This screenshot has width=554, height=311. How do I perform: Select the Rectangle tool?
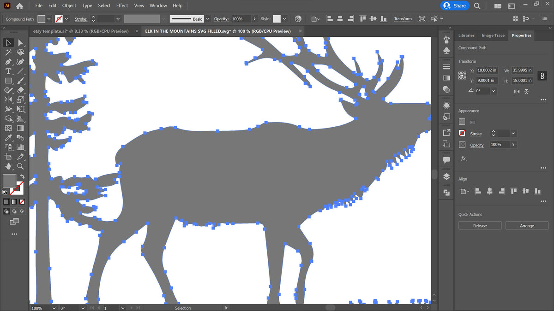(x=8, y=81)
